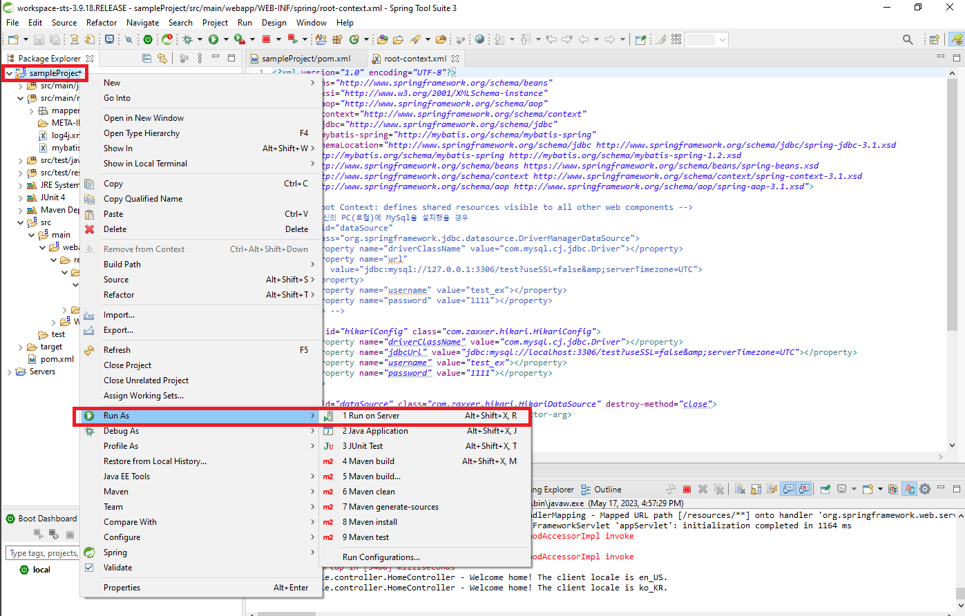This screenshot has height=616, width=965.
Task: Click the Open Type toolbar icon
Action: 382,39
